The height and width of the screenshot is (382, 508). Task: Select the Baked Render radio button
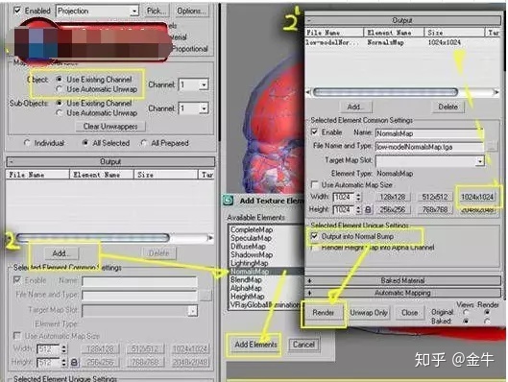click(x=487, y=321)
